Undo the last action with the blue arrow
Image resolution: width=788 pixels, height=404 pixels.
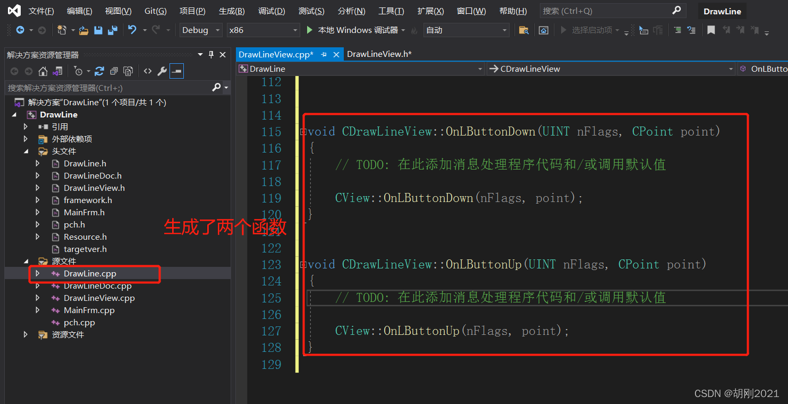point(132,30)
